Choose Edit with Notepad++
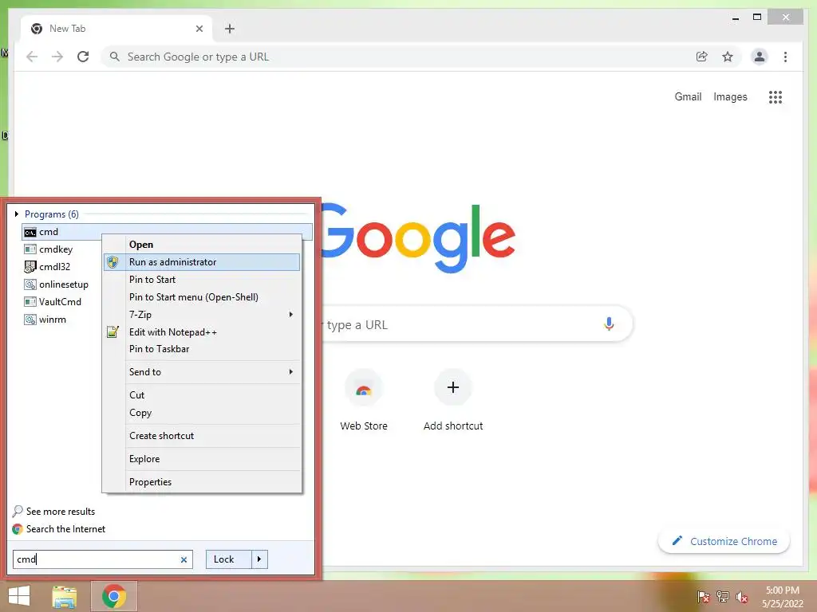 pyautogui.click(x=202, y=332)
